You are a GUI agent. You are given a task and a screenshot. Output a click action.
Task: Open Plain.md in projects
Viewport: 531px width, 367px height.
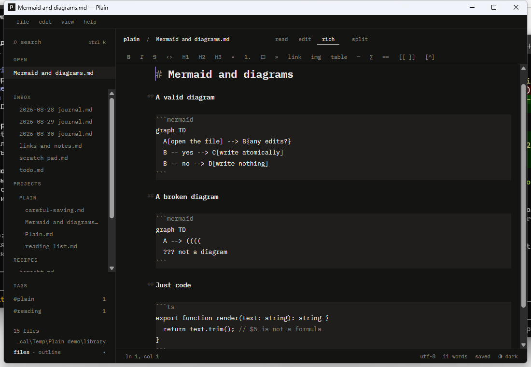pos(39,234)
